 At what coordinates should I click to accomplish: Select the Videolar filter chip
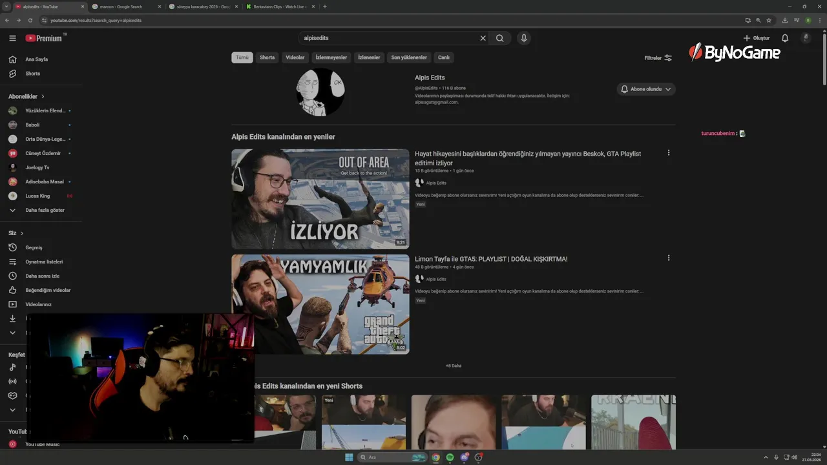[x=295, y=57]
